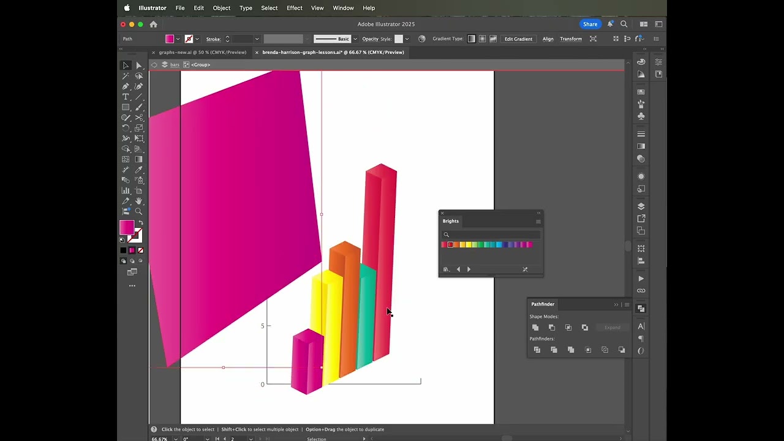Select the Column Graph tool
The height and width of the screenshot is (441, 784).
[126, 190]
